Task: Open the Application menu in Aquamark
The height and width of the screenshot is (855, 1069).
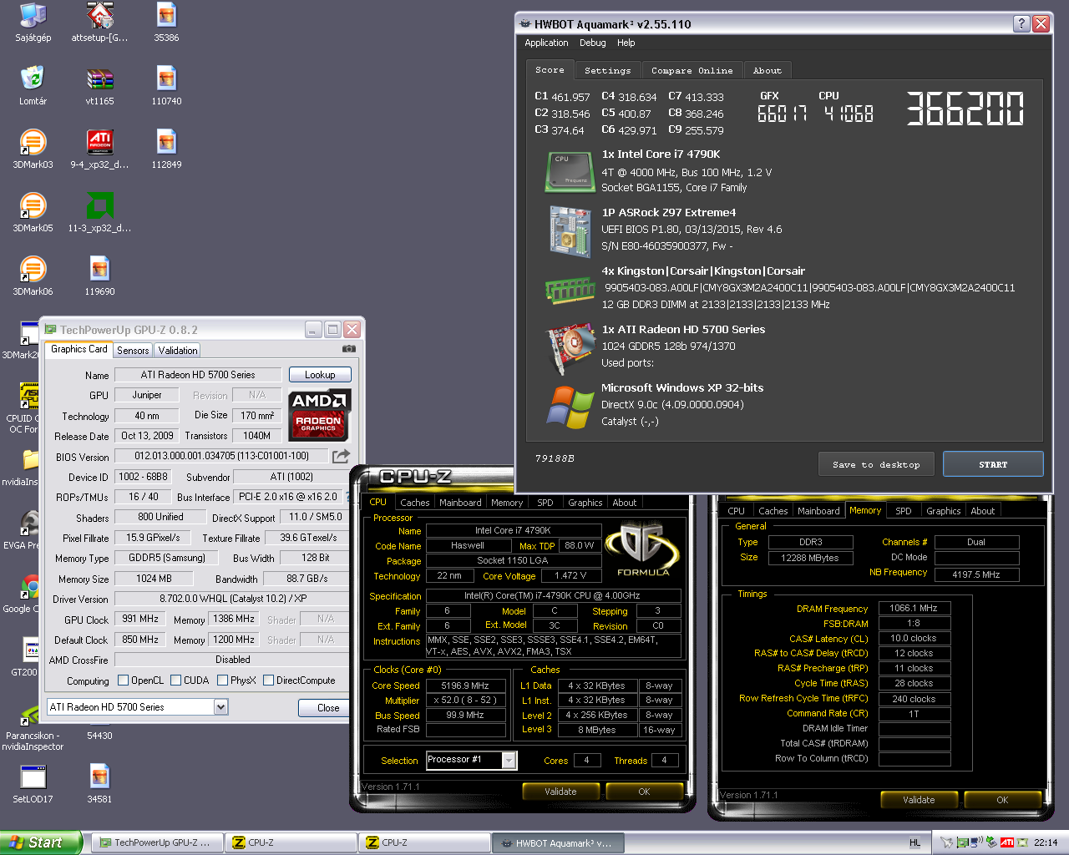Action: coord(546,43)
